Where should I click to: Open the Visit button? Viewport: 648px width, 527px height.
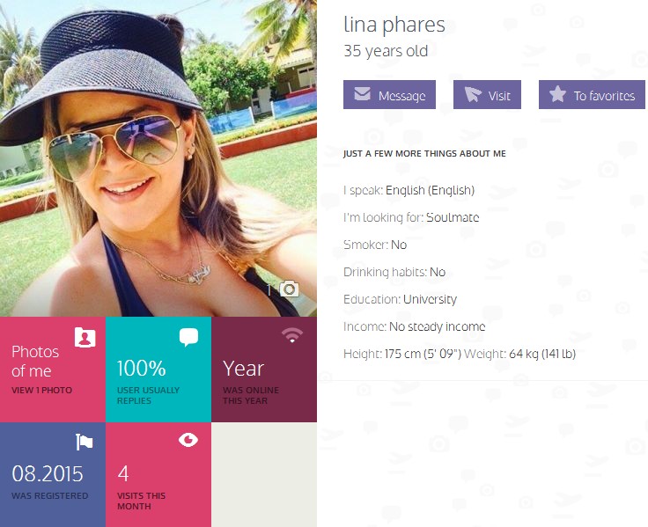[x=487, y=95]
